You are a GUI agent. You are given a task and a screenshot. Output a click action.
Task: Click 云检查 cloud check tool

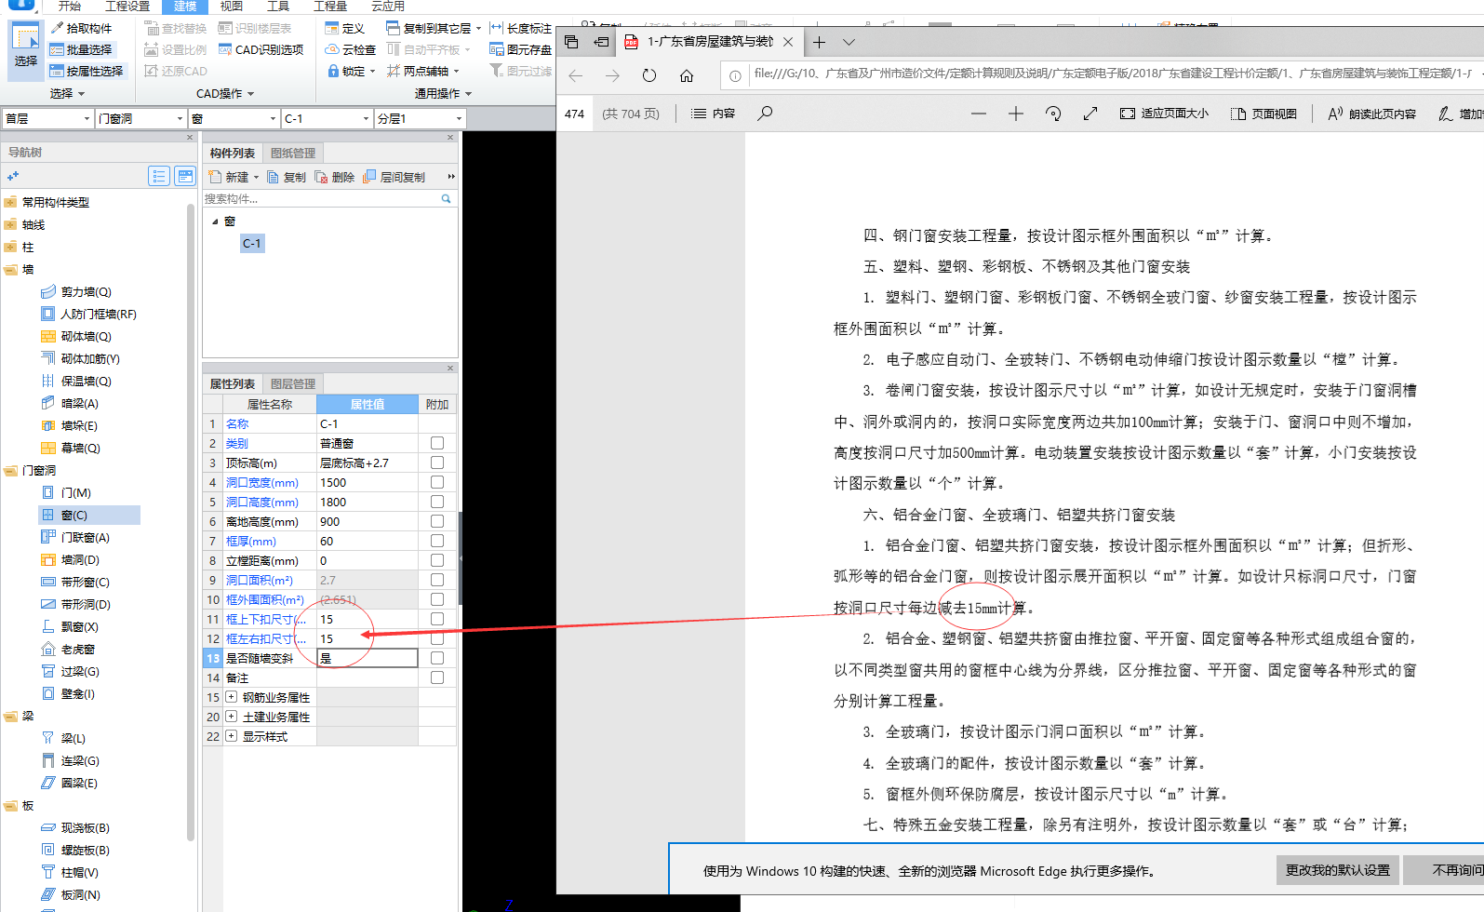[351, 50]
